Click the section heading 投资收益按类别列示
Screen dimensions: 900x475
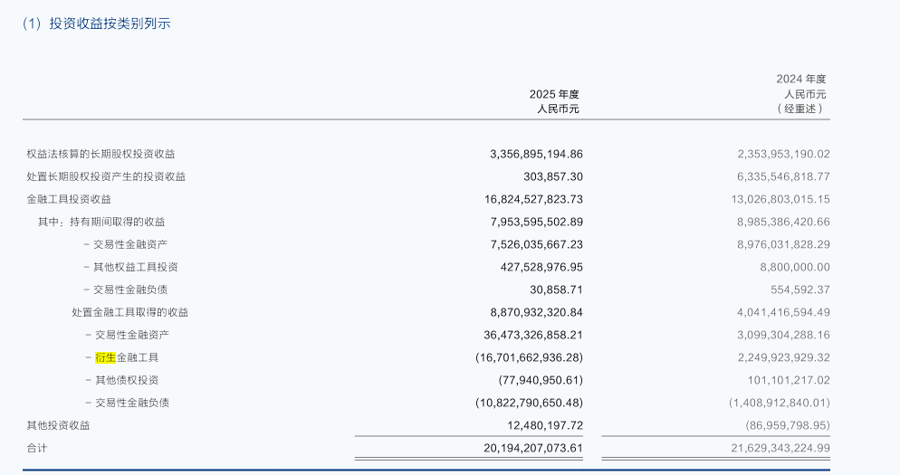click(109, 24)
